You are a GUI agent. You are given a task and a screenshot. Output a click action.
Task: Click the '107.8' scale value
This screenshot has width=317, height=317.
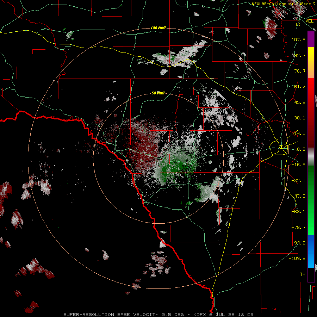(298, 39)
